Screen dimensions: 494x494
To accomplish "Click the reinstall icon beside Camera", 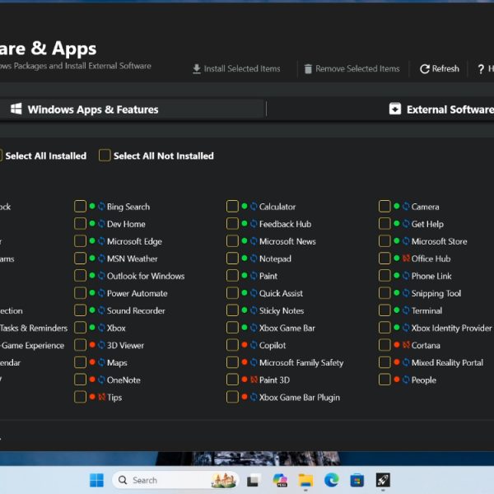I will pos(406,207).
